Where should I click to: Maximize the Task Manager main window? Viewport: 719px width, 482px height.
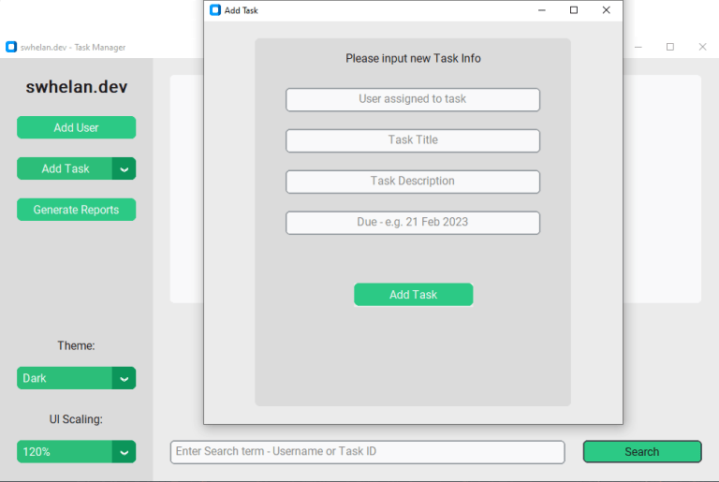(x=670, y=47)
